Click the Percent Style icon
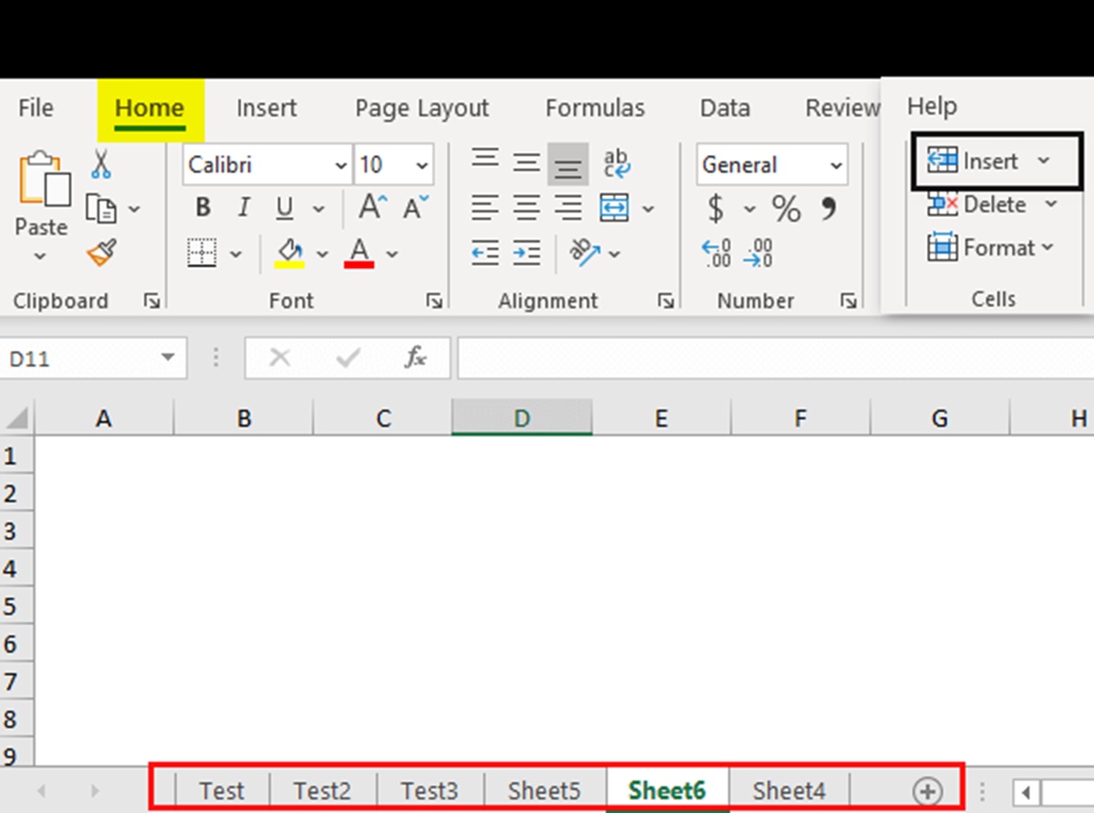This screenshot has height=813, width=1094. [x=786, y=208]
